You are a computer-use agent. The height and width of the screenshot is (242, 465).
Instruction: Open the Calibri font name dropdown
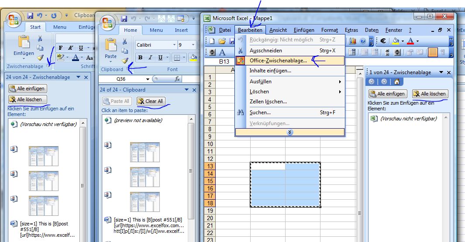click(174, 45)
